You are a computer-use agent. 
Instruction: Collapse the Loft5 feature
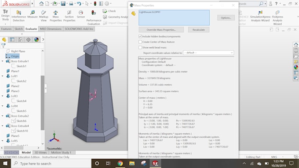pos(3,141)
